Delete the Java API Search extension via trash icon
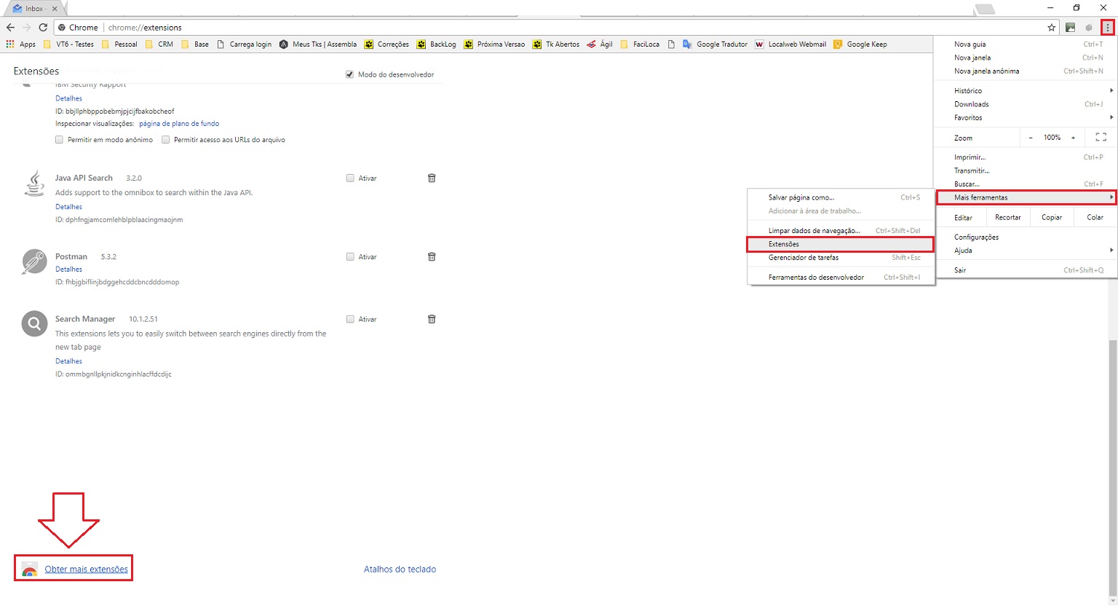The width and height of the screenshot is (1118, 606). click(x=432, y=178)
